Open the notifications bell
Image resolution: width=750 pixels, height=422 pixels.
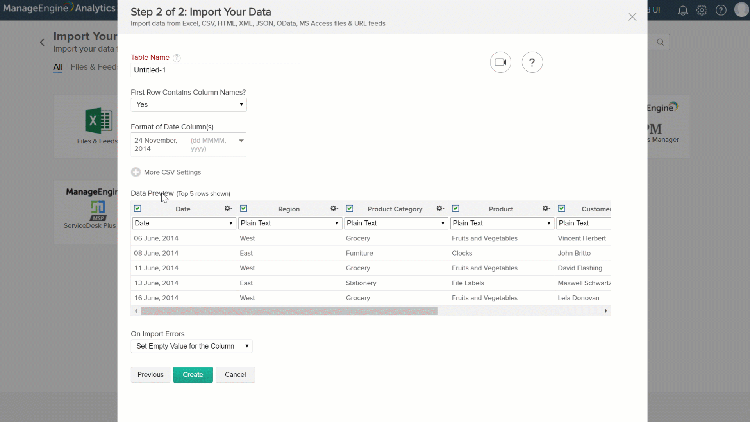pos(683,10)
